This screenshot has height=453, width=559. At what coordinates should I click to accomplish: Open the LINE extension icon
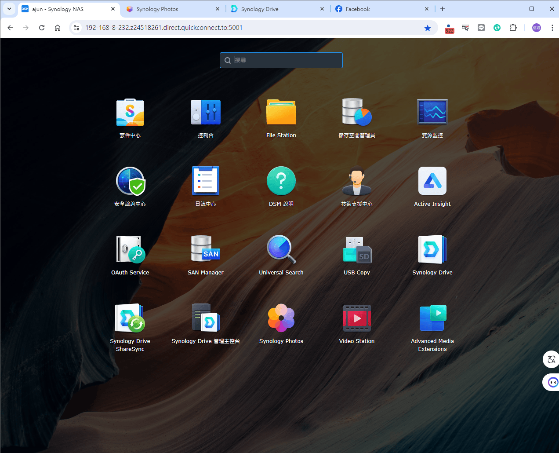481,28
